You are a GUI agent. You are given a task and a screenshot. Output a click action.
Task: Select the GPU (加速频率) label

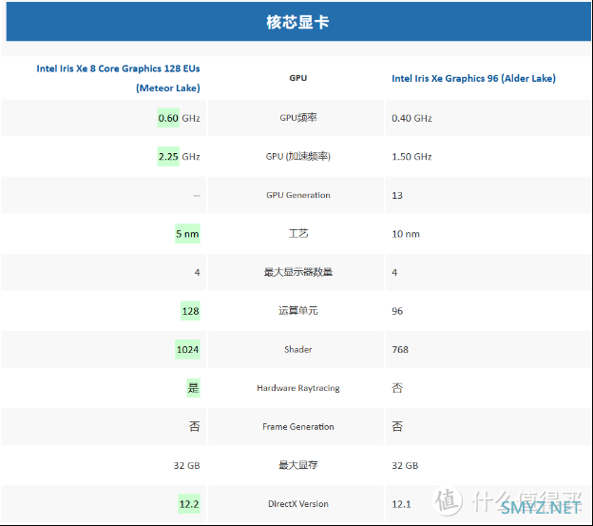pyautogui.click(x=298, y=156)
